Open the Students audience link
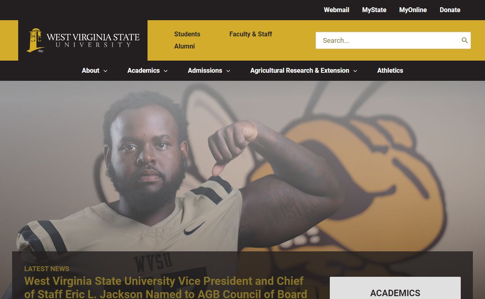 (x=187, y=34)
